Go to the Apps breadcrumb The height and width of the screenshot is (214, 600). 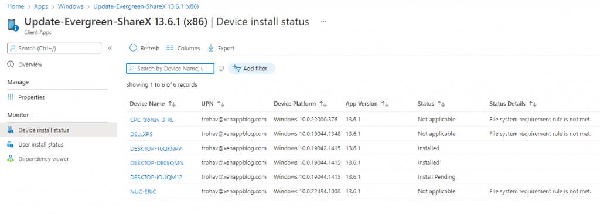[x=41, y=6]
